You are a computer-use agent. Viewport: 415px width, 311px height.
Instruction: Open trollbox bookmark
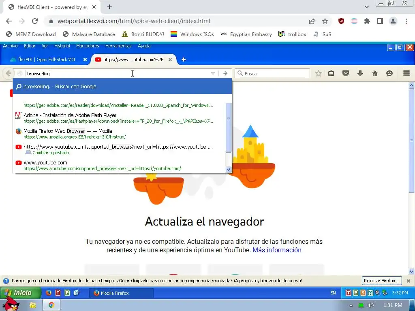point(292,34)
